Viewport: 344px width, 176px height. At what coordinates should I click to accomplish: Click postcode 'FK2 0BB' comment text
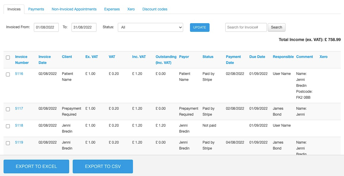coord(303,97)
